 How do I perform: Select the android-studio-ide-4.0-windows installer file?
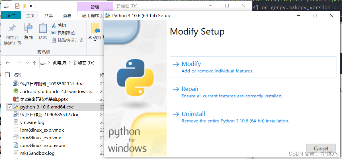[x=57, y=91]
